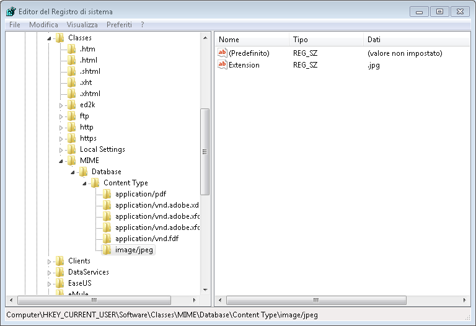Viewport: 476px width, 326px height.
Task: Click the image/jpeg folder icon
Action: pos(107,250)
